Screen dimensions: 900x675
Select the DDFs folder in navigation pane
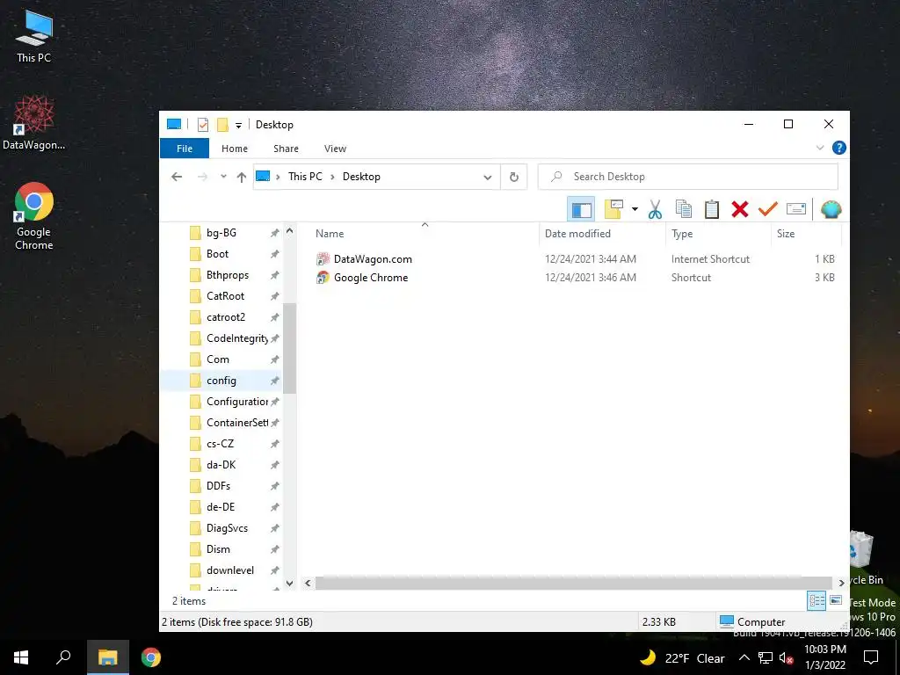[x=218, y=486]
